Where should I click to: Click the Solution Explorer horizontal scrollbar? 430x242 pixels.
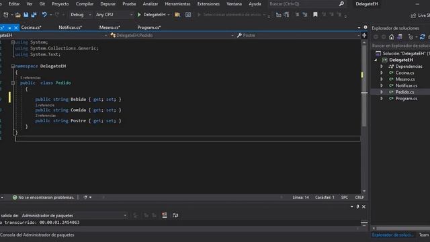[403, 229]
